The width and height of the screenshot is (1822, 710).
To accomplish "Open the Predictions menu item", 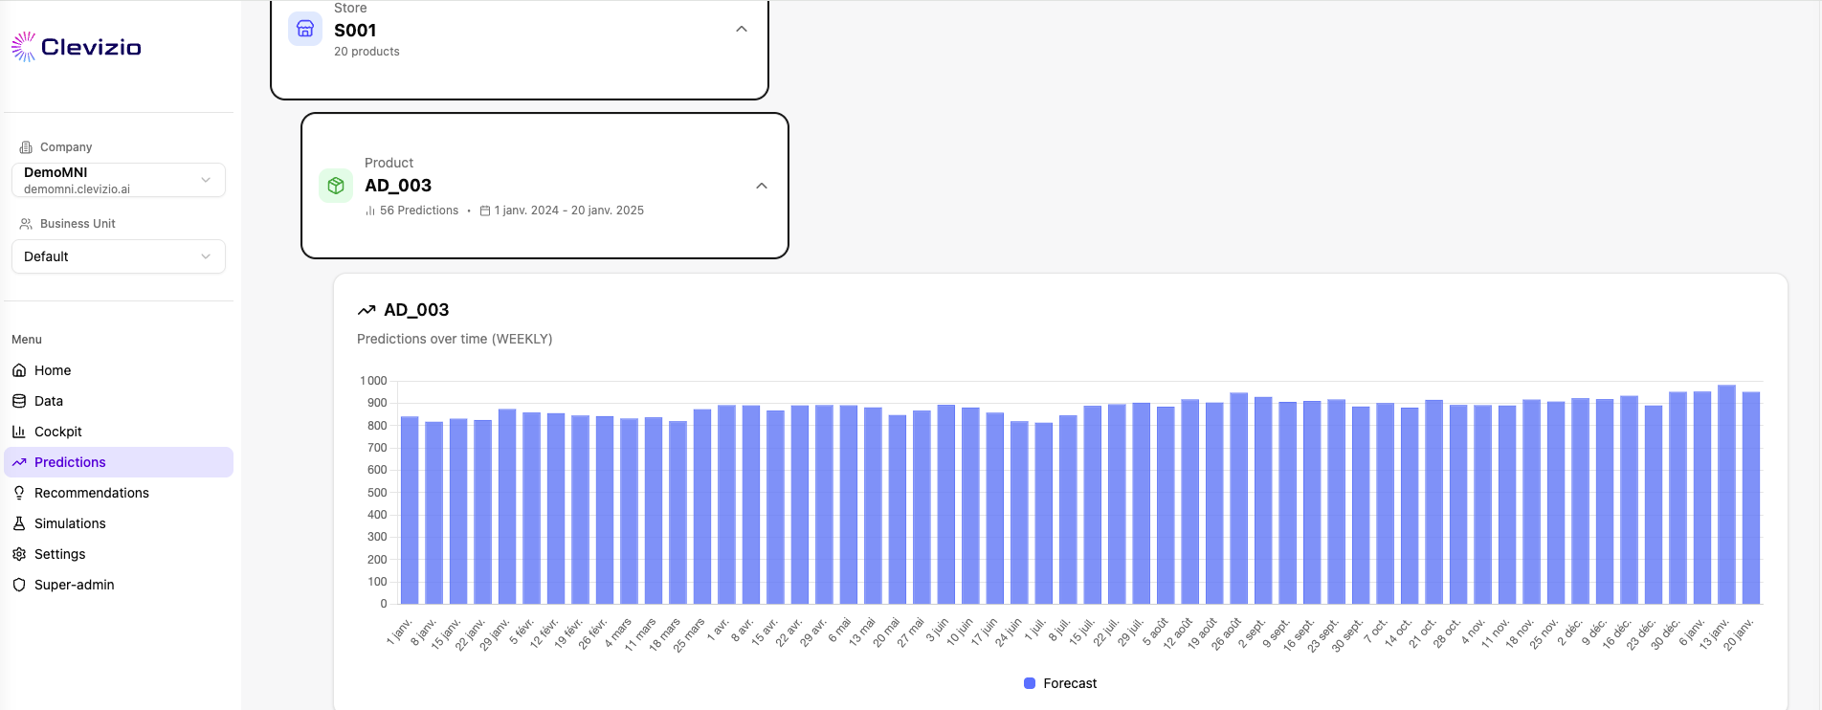I will pyautogui.click(x=71, y=462).
